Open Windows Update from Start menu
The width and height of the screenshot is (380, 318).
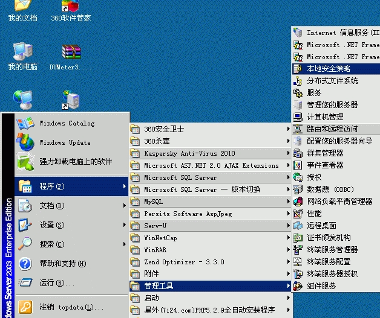click(65, 142)
